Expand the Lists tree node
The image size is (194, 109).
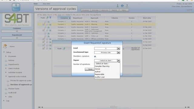pyautogui.click(x=6, y=97)
